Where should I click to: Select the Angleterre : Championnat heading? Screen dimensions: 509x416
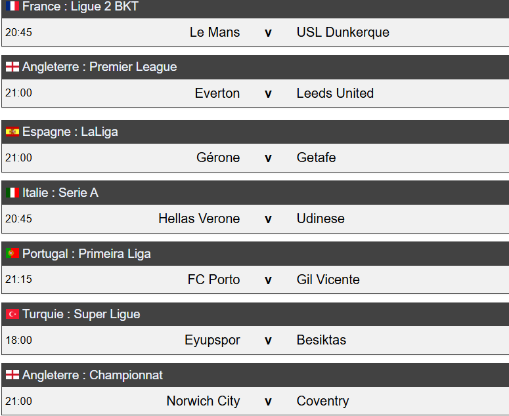(93, 375)
